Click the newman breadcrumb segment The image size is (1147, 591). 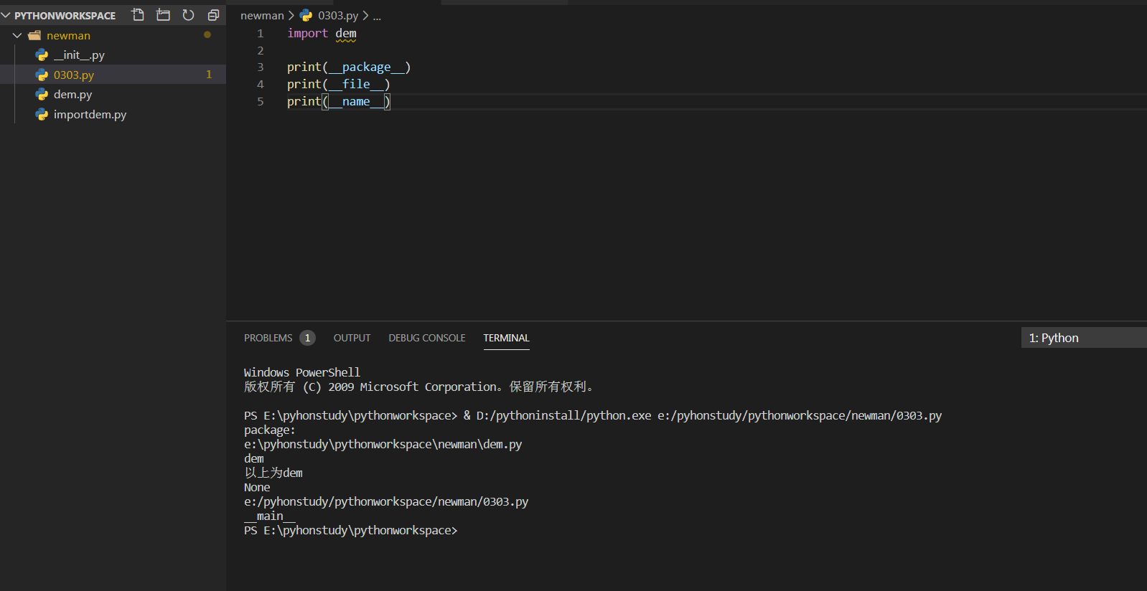[262, 15]
